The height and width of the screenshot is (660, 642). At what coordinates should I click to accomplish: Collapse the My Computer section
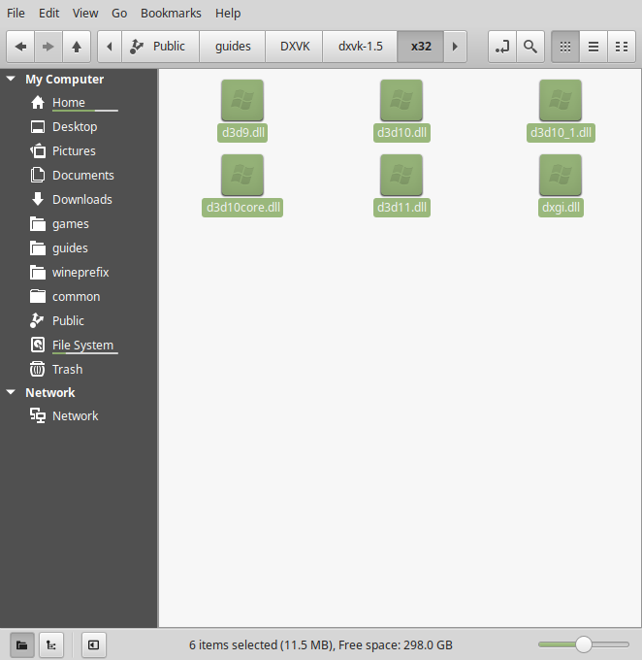pos(11,79)
